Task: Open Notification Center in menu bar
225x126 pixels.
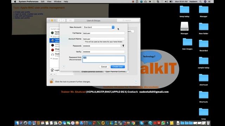Action: (210, 1)
